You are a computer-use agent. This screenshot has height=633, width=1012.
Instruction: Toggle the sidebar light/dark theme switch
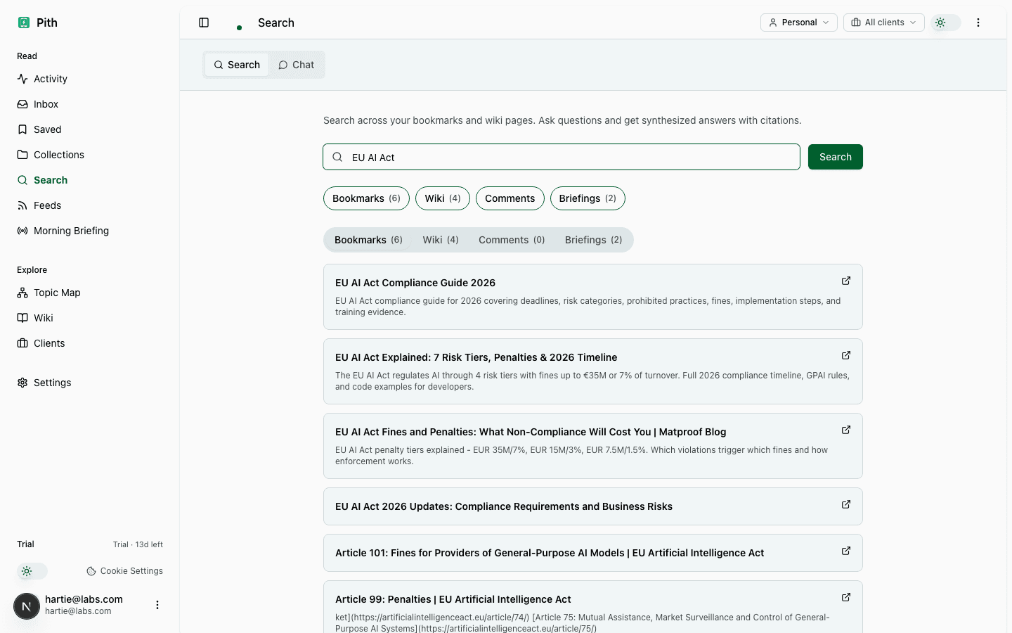point(32,571)
